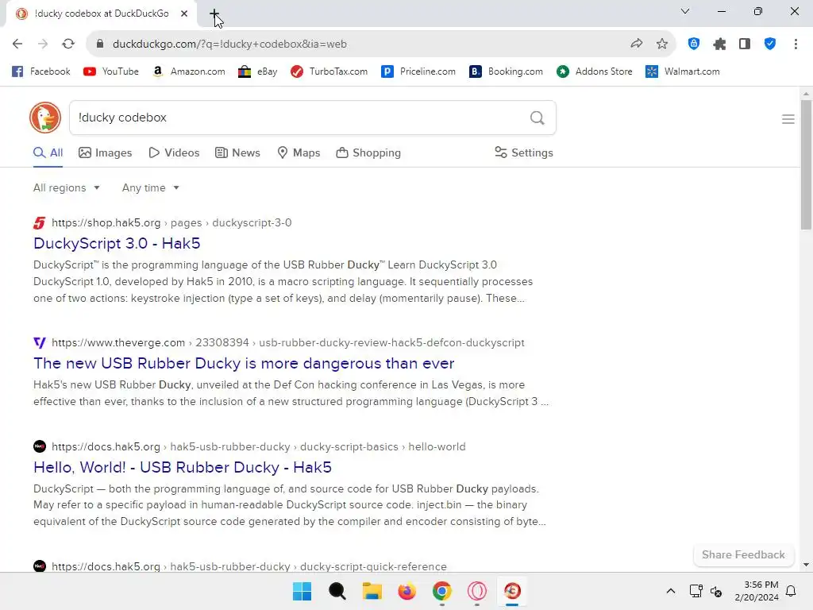The width and height of the screenshot is (813, 610).
Task: Click the share page icon in address bar
Action: (x=636, y=44)
